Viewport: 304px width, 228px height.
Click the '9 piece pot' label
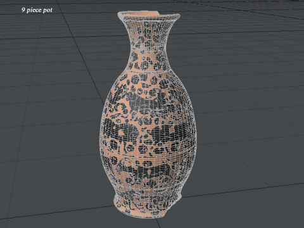point(37,10)
